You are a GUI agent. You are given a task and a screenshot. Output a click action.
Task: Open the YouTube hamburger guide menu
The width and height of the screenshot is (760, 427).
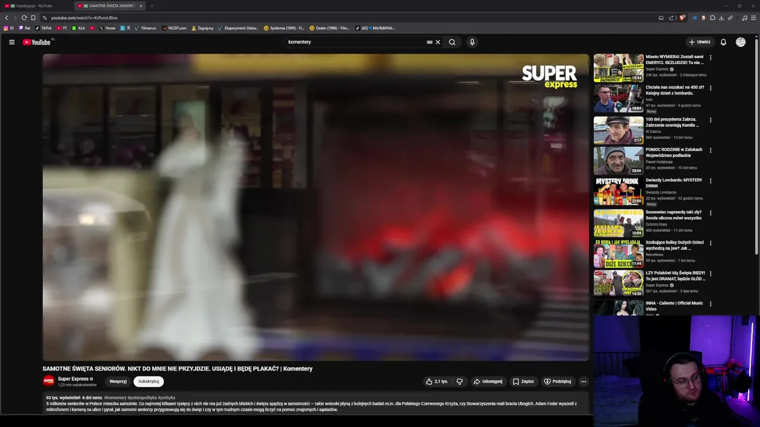click(11, 42)
